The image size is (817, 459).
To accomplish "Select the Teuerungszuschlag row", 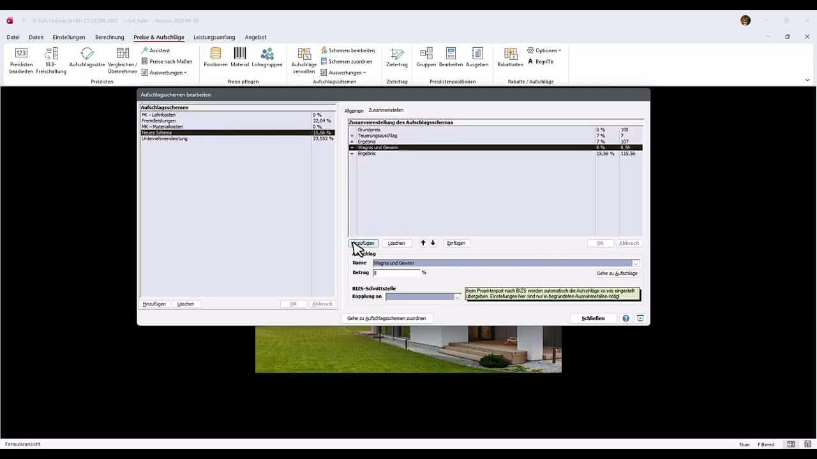I will (x=377, y=136).
